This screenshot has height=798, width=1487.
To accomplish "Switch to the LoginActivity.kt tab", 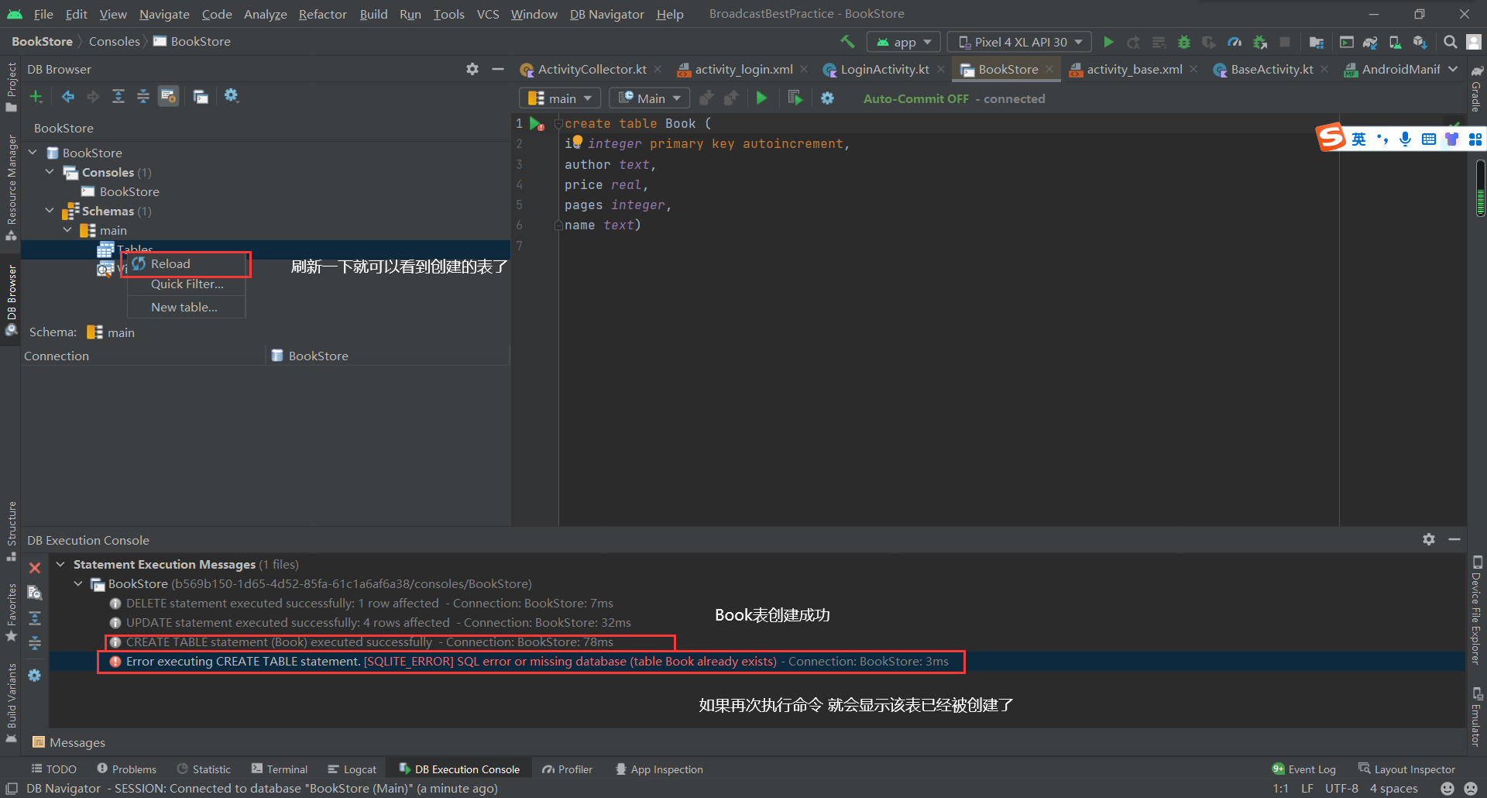I will tap(884, 70).
